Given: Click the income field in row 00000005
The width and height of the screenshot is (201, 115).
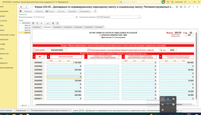Looking at the screenshot, I should [64, 77].
